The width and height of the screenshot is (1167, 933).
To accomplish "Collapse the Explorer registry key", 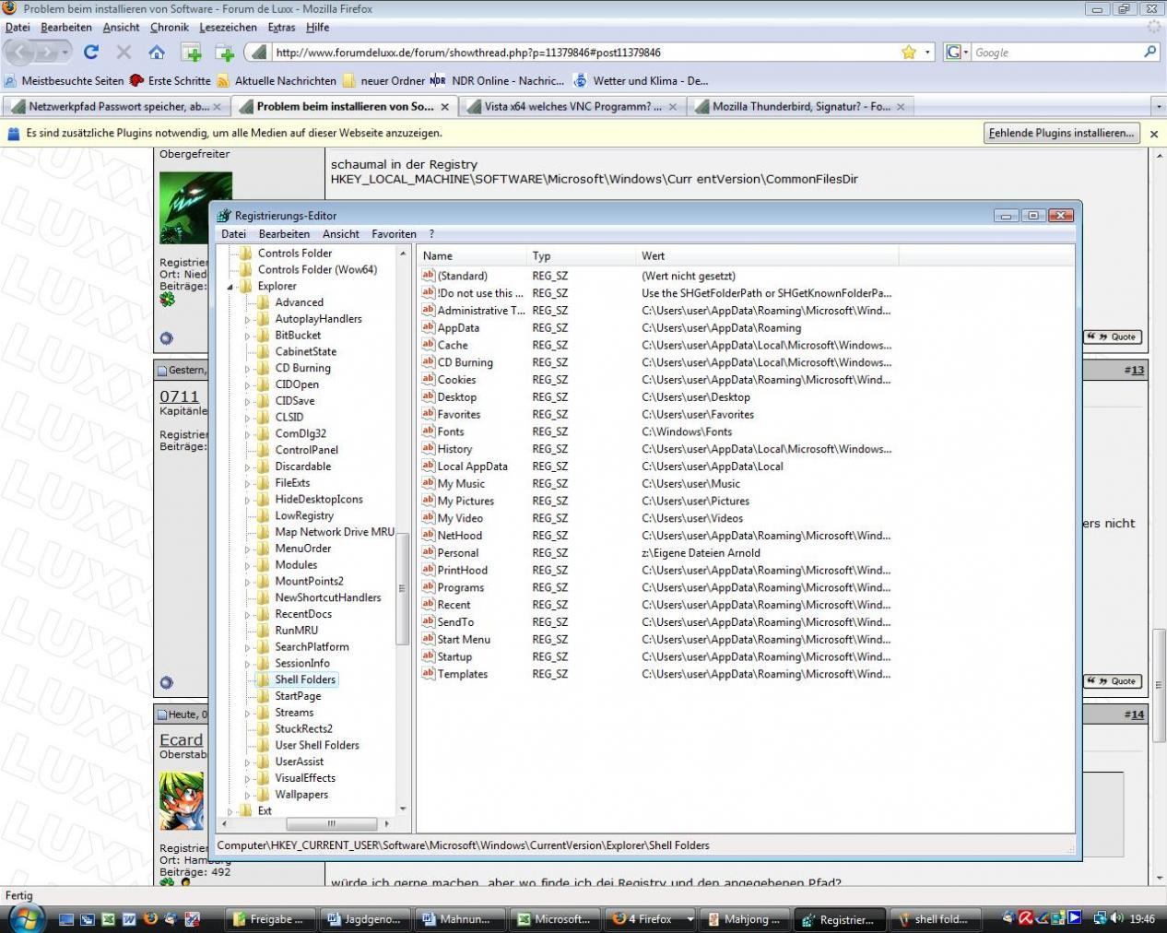I will pyautogui.click(x=230, y=287).
